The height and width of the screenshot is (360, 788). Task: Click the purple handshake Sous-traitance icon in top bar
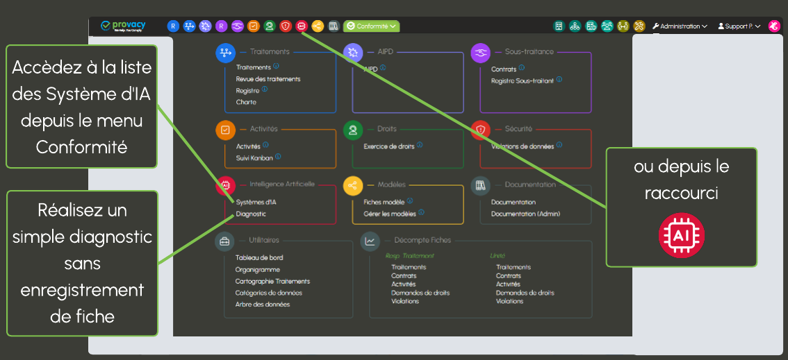(x=237, y=26)
